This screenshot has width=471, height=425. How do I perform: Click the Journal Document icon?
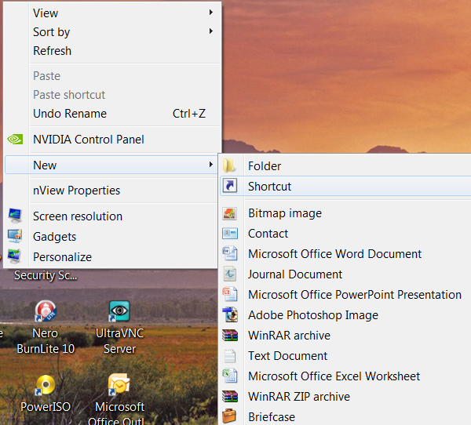click(230, 274)
